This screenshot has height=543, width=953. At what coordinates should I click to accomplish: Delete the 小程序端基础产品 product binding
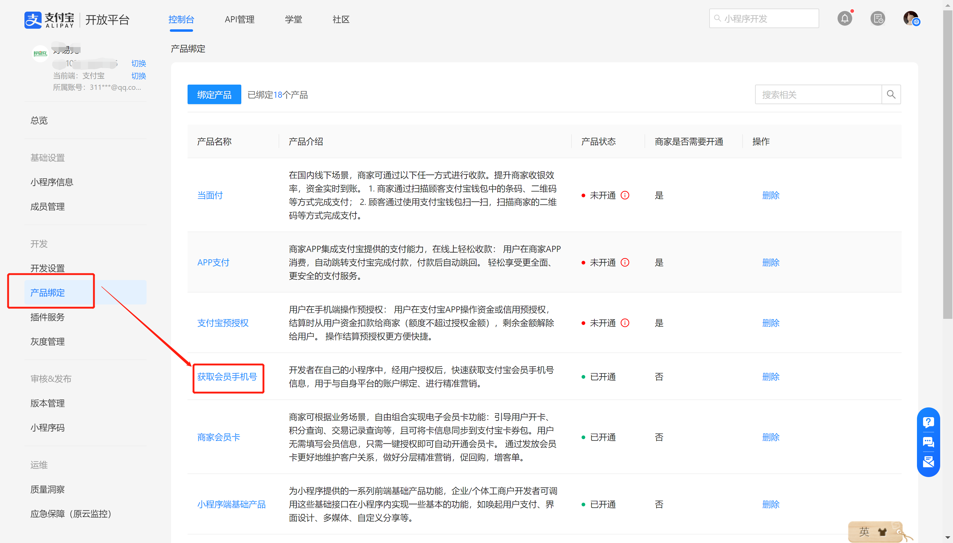pos(771,504)
